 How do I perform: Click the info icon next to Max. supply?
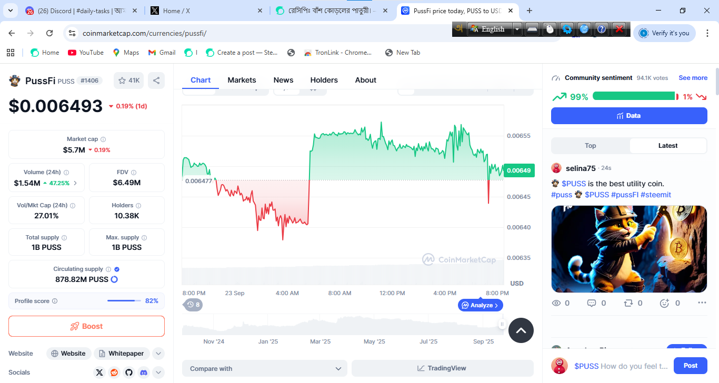pos(144,238)
